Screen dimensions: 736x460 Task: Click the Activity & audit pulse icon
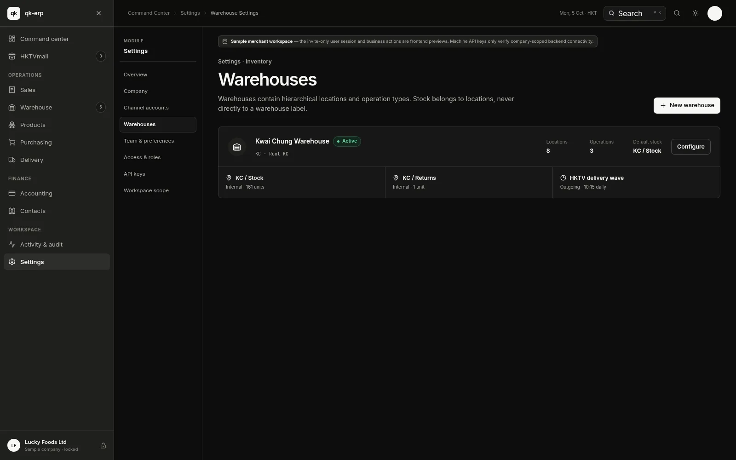pyautogui.click(x=12, y=244)
